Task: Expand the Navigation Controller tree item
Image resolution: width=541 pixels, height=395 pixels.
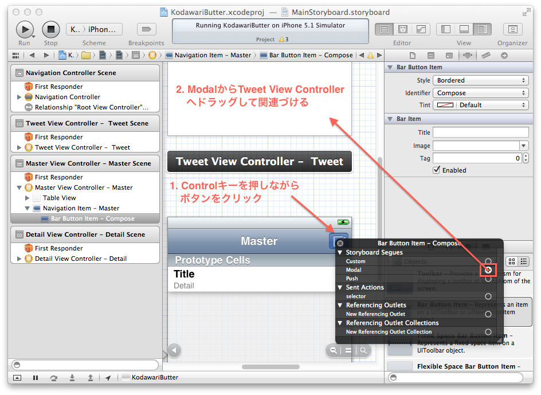Action: click(x=19, y=97)
